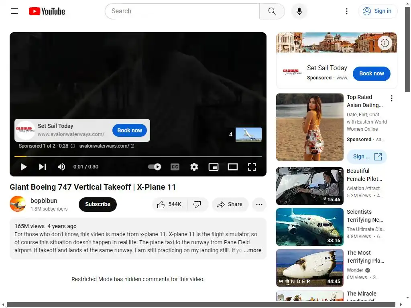Open the hamburger guide menu
411x308 pixels.
tap(14, 11)
